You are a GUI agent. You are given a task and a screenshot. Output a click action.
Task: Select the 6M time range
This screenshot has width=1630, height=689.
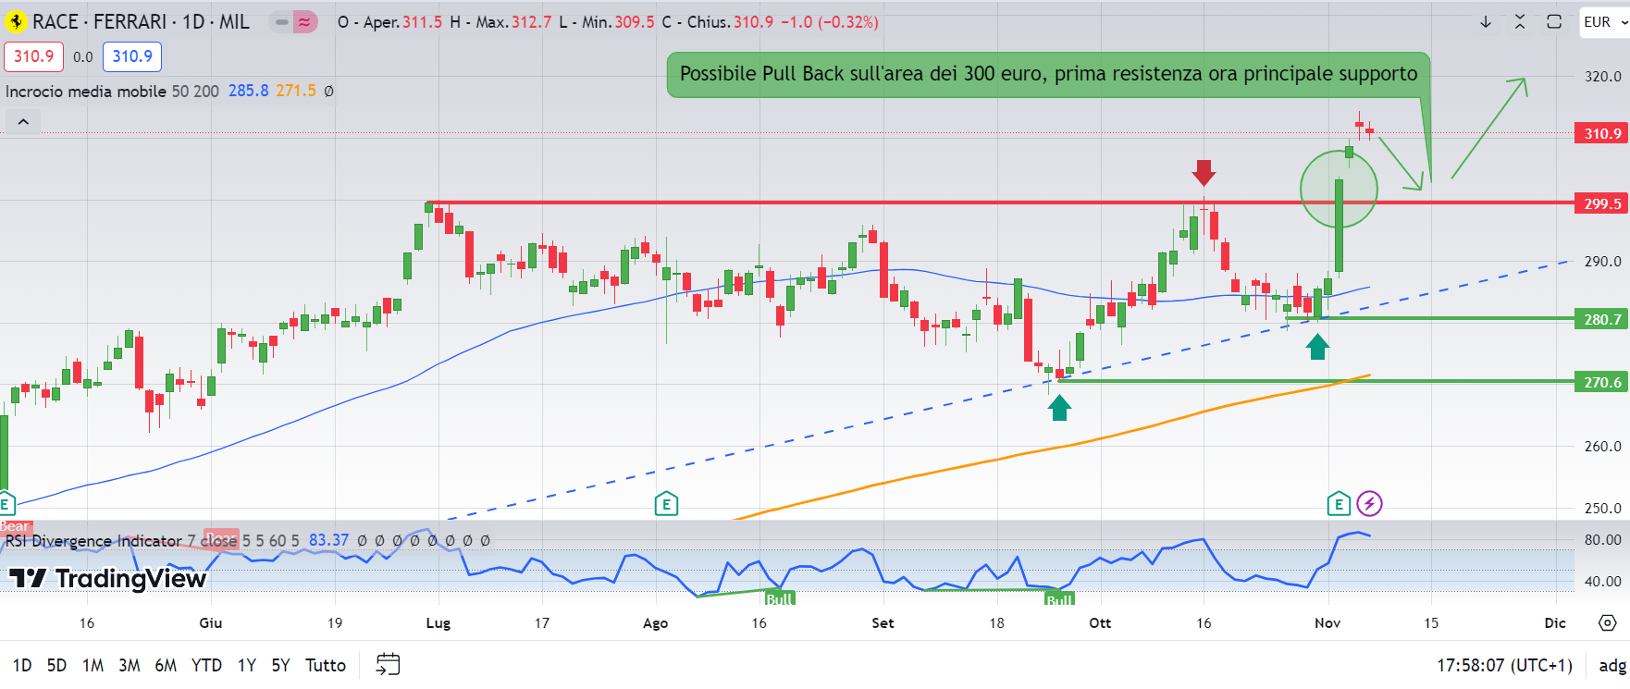click(x=166, y=665)
